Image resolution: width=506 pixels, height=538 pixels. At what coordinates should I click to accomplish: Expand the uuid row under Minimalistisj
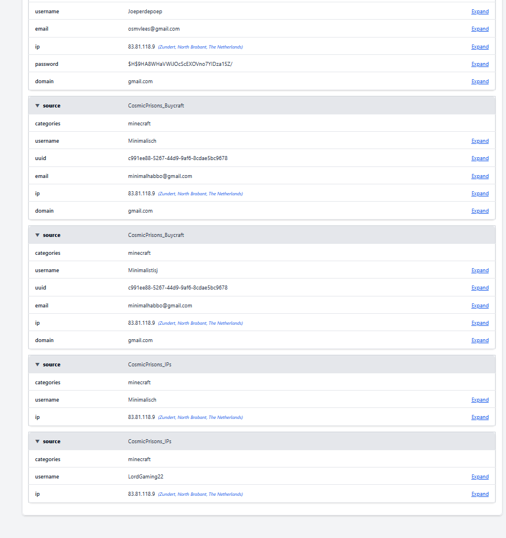[x=479, y=288]
